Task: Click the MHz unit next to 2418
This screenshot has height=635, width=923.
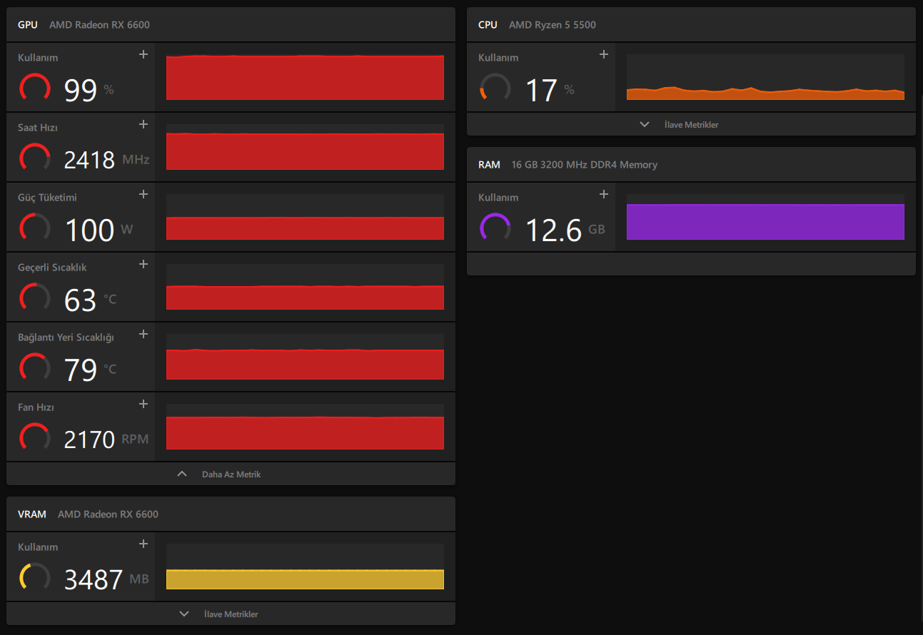Action: click(136, 160)
